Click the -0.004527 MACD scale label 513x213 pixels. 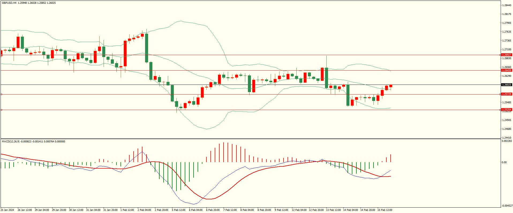point(507,206)
